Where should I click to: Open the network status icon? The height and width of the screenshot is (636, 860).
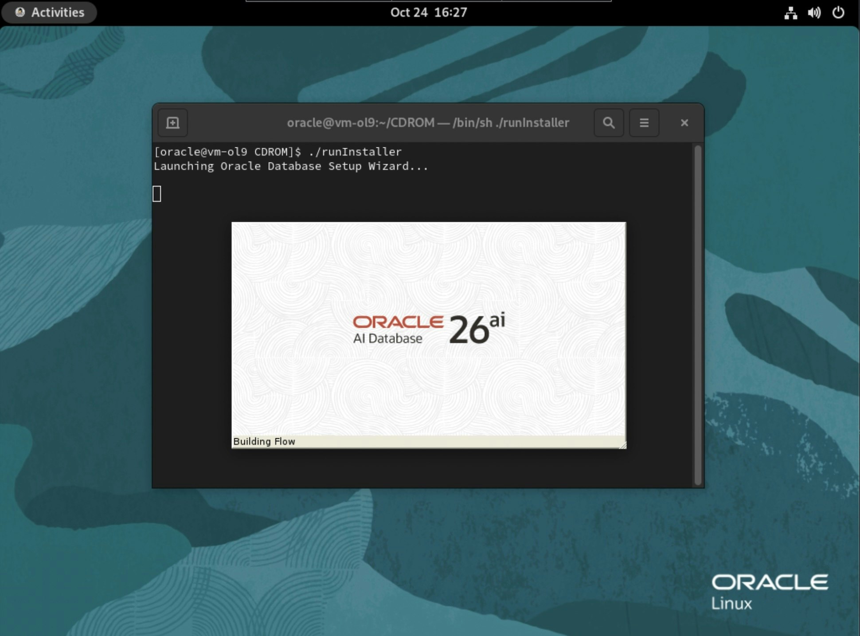790,12
